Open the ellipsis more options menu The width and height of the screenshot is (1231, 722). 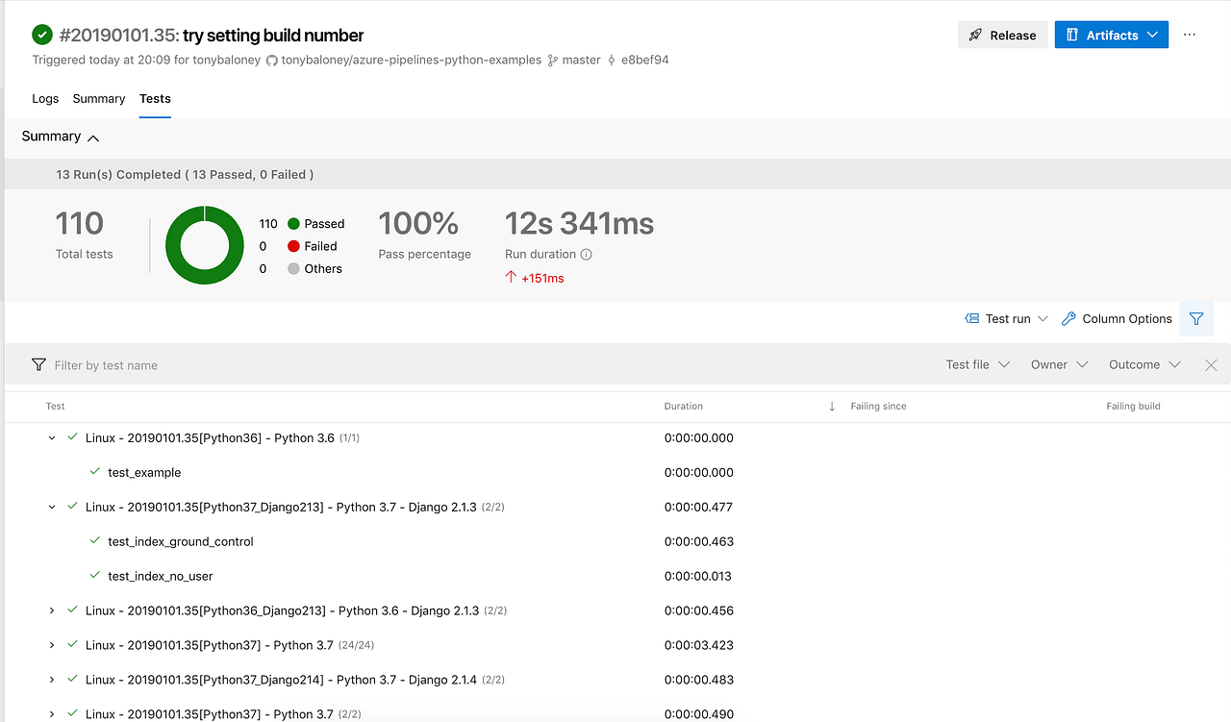tap(1189, 35)
